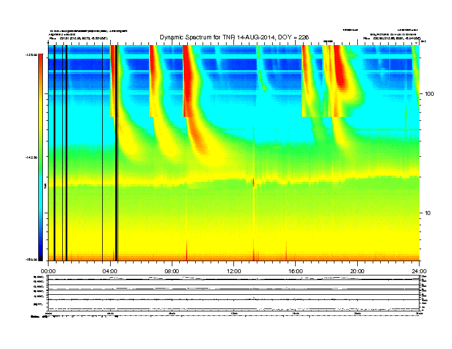Image resolution: width=452 pixels, height=349 pixels.
Task: Click the yellow horizontal band around 20 kHz
Action: [x=233, y=179]
